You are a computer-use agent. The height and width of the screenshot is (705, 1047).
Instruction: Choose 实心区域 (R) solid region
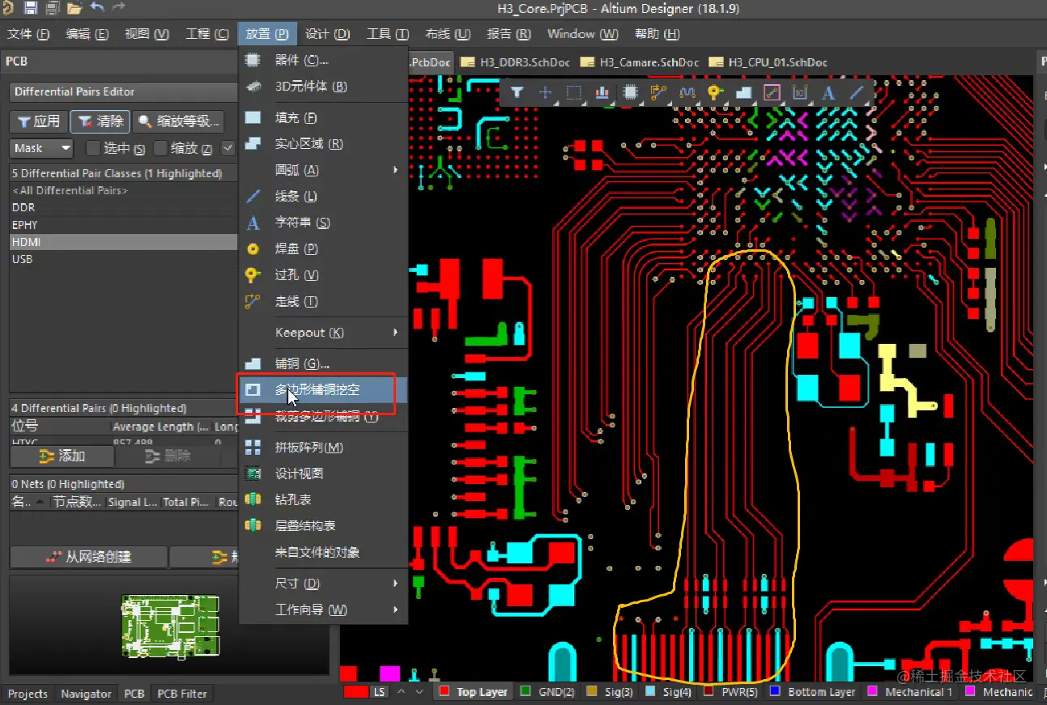tap(322, 143)
